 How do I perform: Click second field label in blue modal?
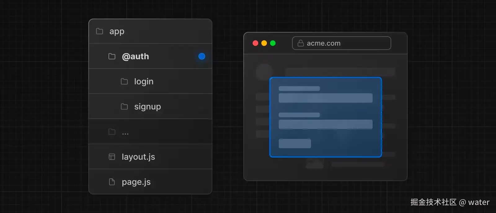tap(299, 115)
